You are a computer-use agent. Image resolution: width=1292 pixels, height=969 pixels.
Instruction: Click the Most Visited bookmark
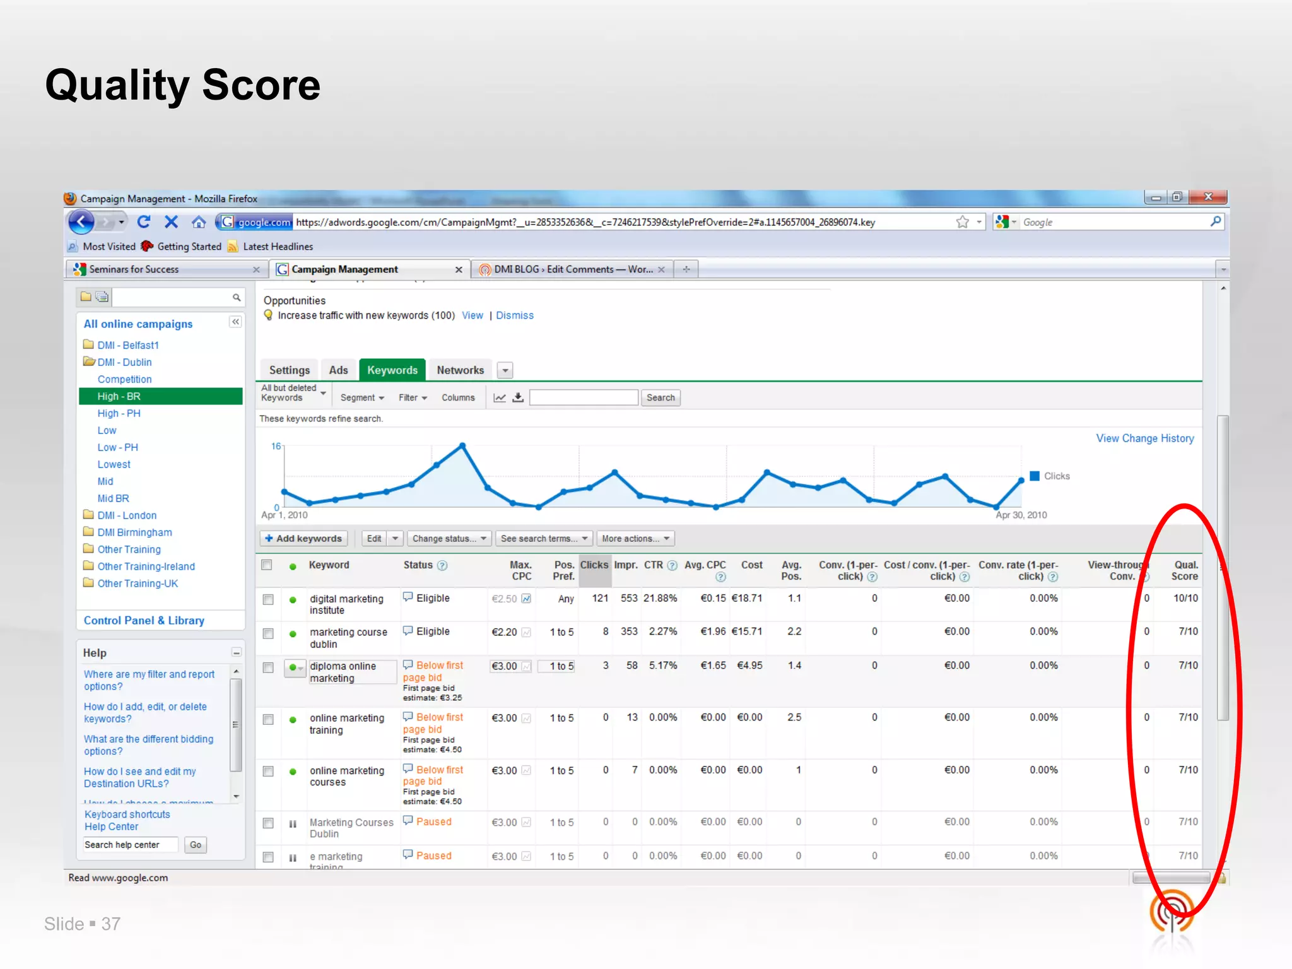[x=102, y=247]
